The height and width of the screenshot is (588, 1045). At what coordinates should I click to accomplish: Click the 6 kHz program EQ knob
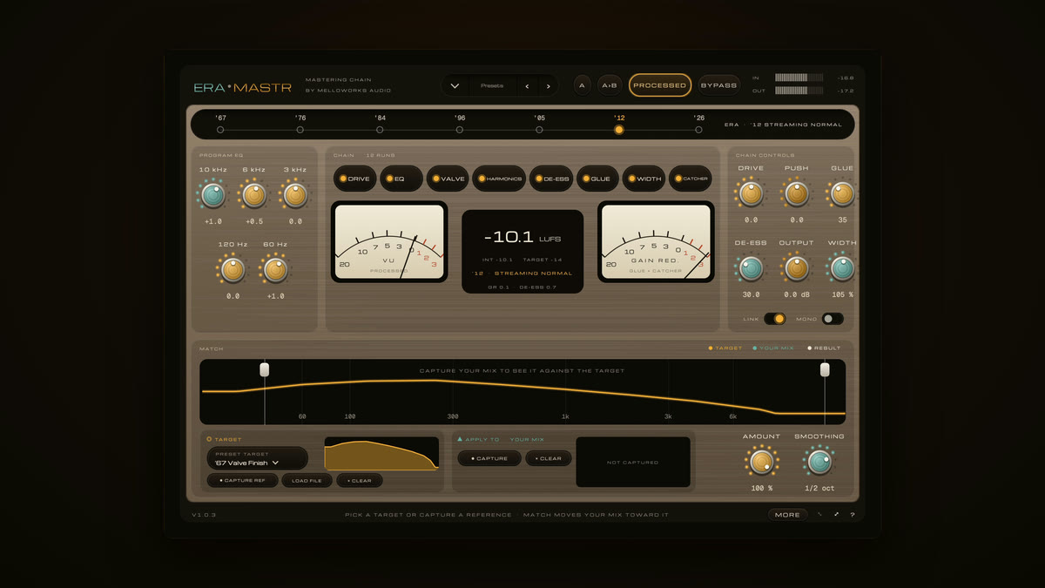[x=253, y=194]
